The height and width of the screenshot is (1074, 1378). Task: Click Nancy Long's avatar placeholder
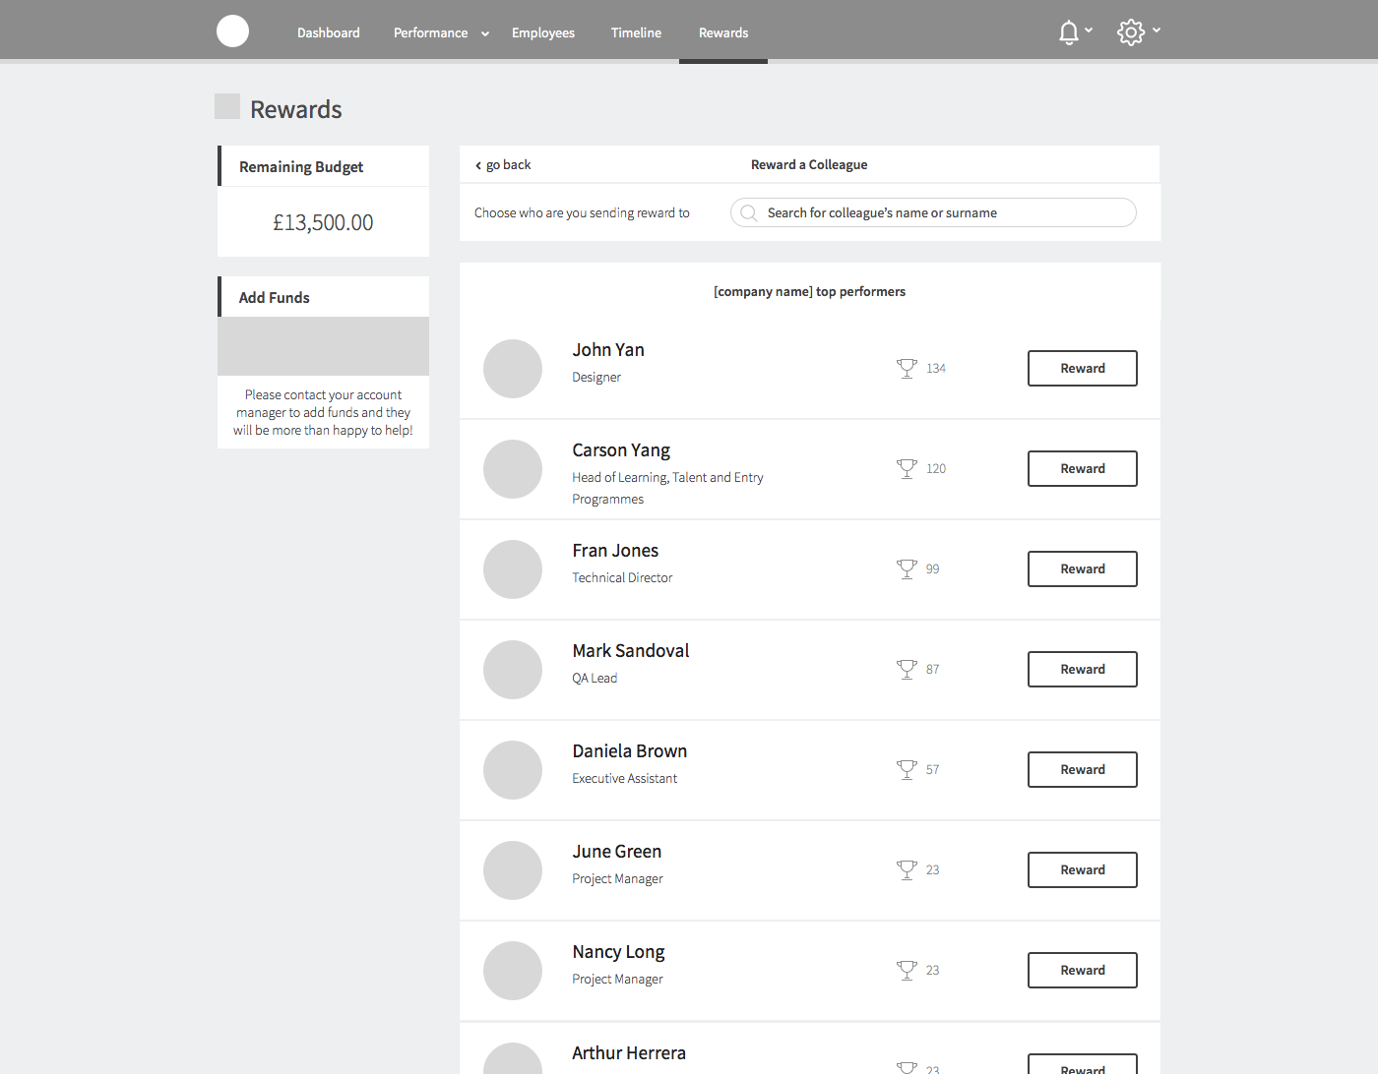pos(513,971)
